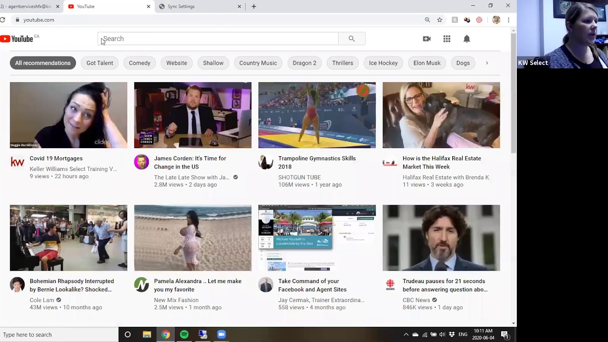Click the Pamela Alexandra beach thumbnail

[193, 238]
